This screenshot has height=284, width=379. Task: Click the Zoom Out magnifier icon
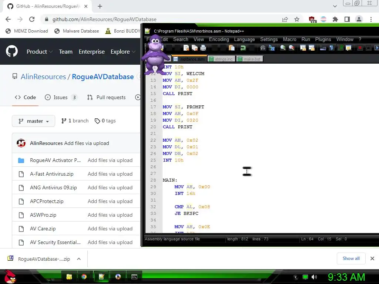click(x=292, y=48)
